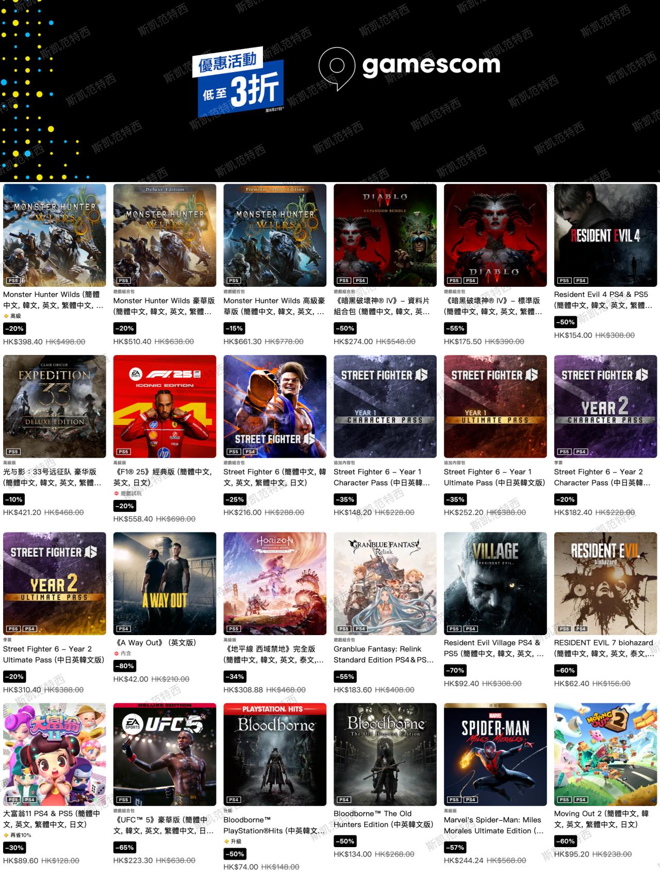660x875 pixels.
Task: Open Spider-Man Miles Morales cover
Action: pyautogui.click(x=496, y=754)
